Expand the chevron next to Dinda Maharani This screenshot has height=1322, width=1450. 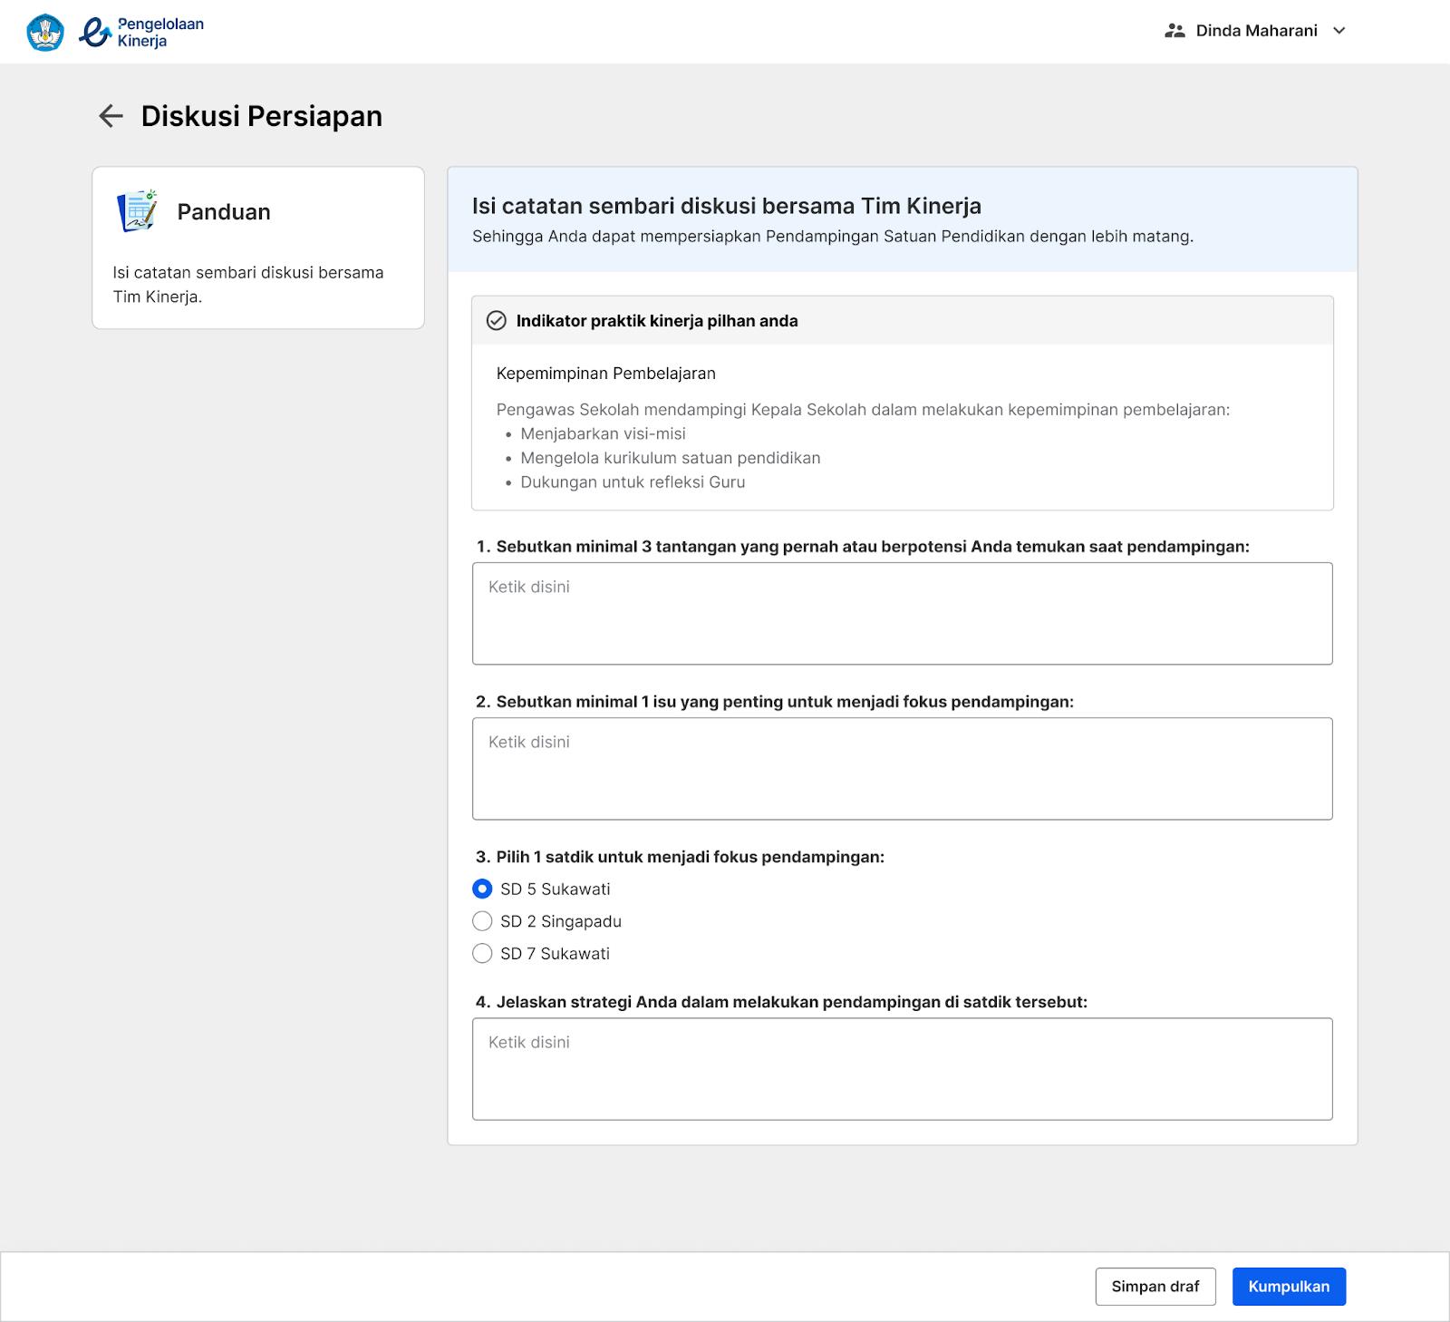click(1339, 31)
